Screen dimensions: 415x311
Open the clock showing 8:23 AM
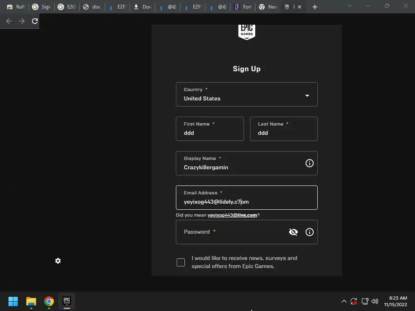[396, 301]
